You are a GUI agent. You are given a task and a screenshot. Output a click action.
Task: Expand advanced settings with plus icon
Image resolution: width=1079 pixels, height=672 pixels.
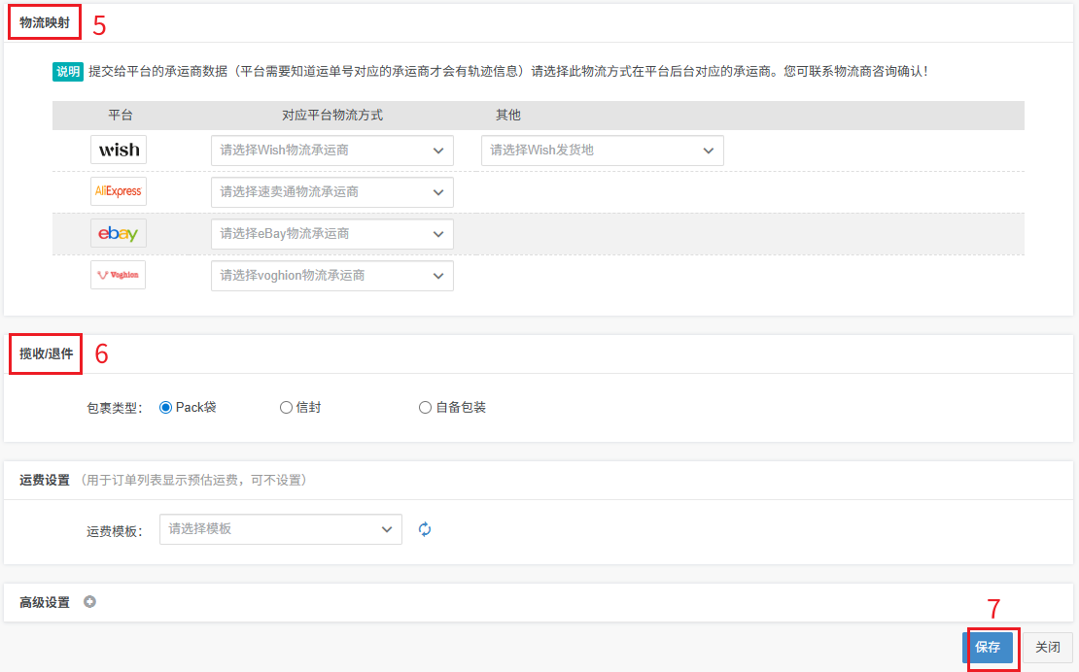click(89, 602)
